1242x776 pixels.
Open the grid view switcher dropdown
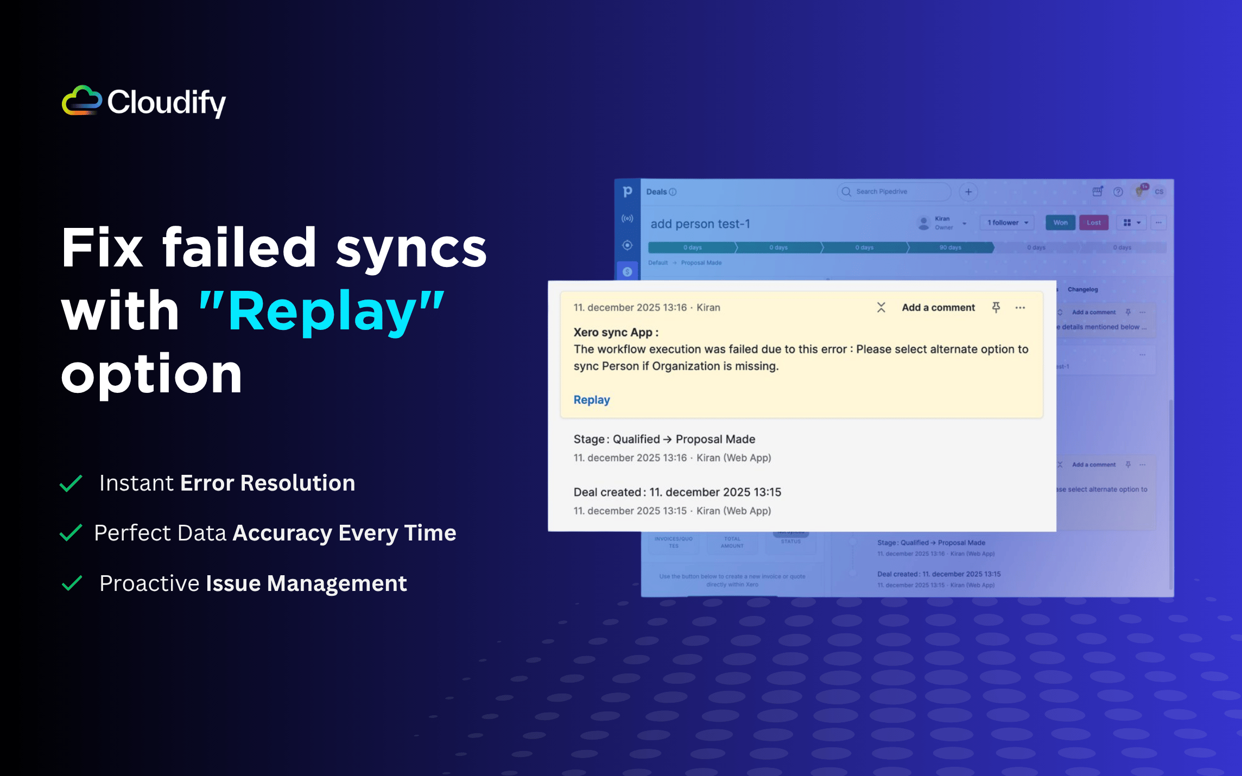click(1132, 222)
